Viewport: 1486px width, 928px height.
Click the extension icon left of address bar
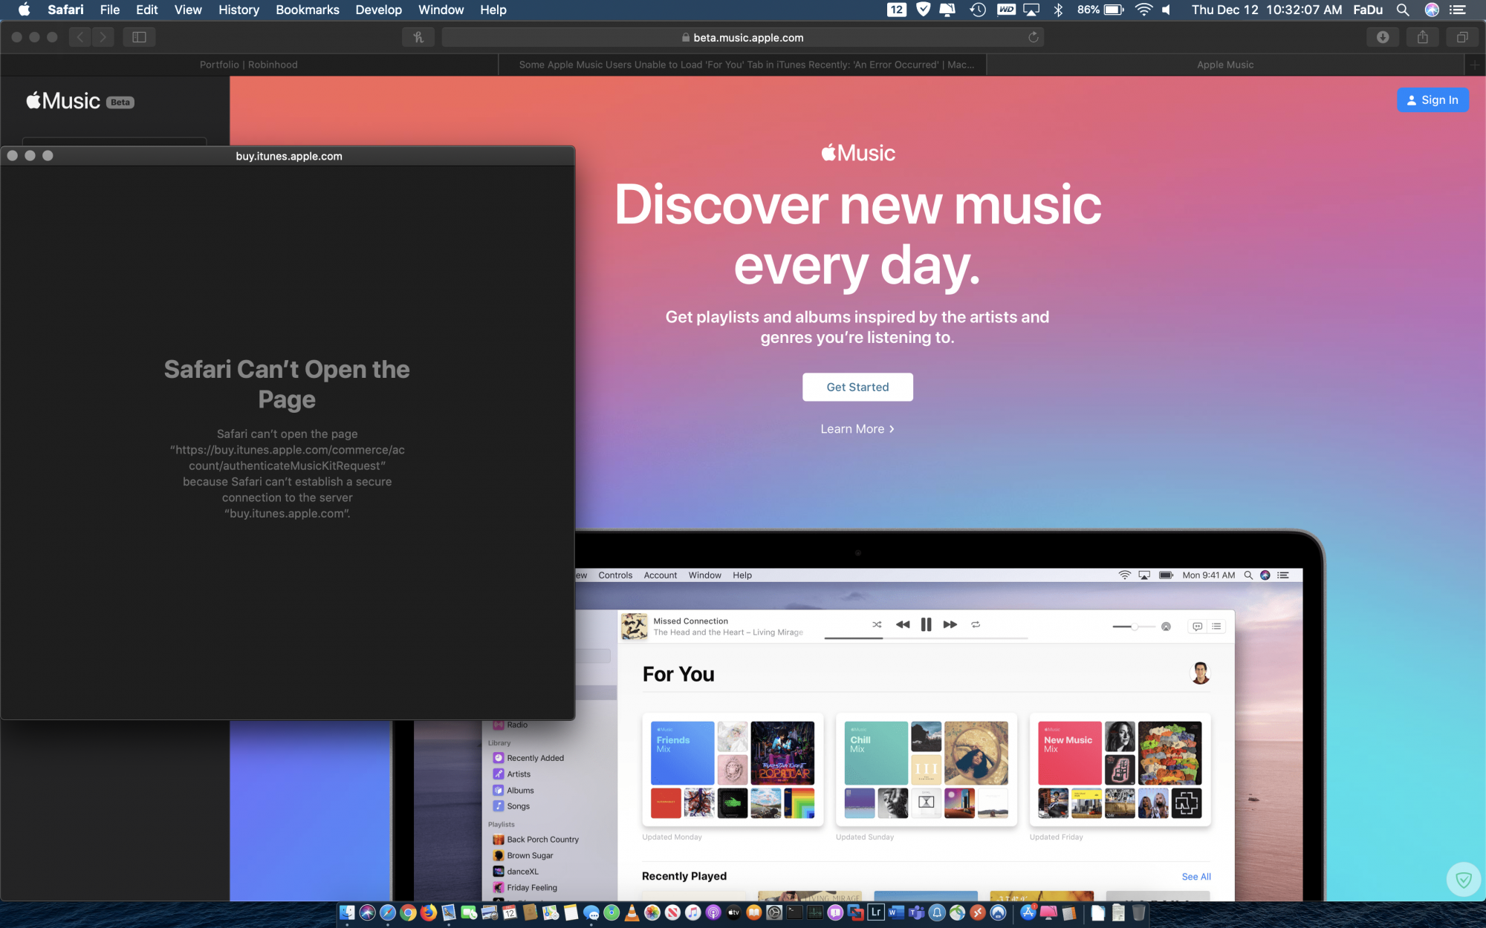418,37
